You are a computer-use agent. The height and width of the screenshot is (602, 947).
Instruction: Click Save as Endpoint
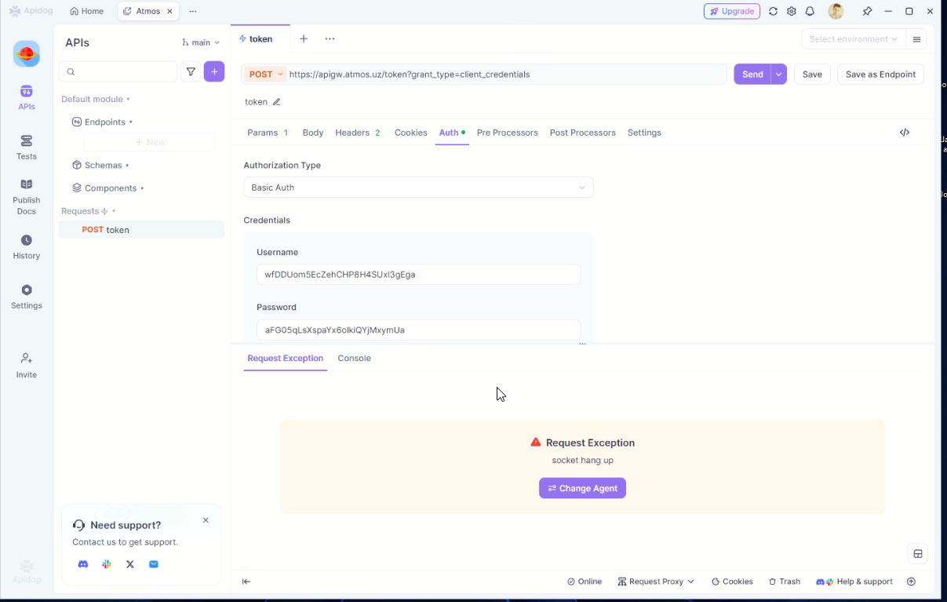pyautogui.click(x=880, y=75)
